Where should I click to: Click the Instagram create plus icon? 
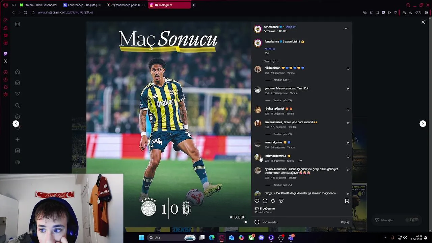[x=18, y=139]
